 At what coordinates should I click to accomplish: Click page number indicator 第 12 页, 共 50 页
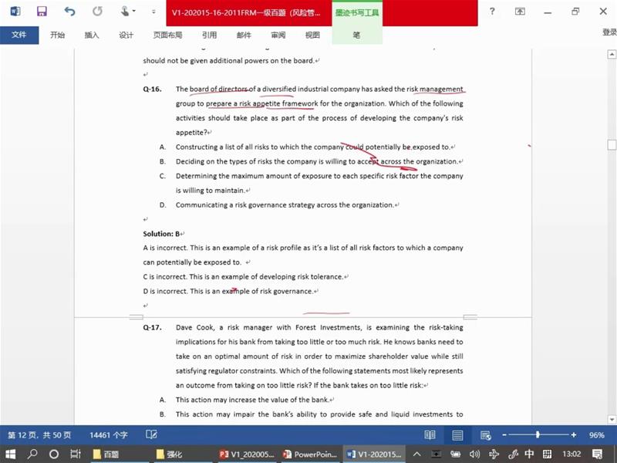39,435
